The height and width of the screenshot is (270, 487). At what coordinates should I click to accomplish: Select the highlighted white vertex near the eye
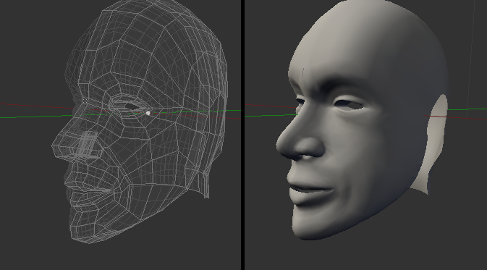148,113
